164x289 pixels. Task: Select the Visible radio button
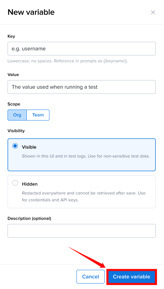point(15,146)
